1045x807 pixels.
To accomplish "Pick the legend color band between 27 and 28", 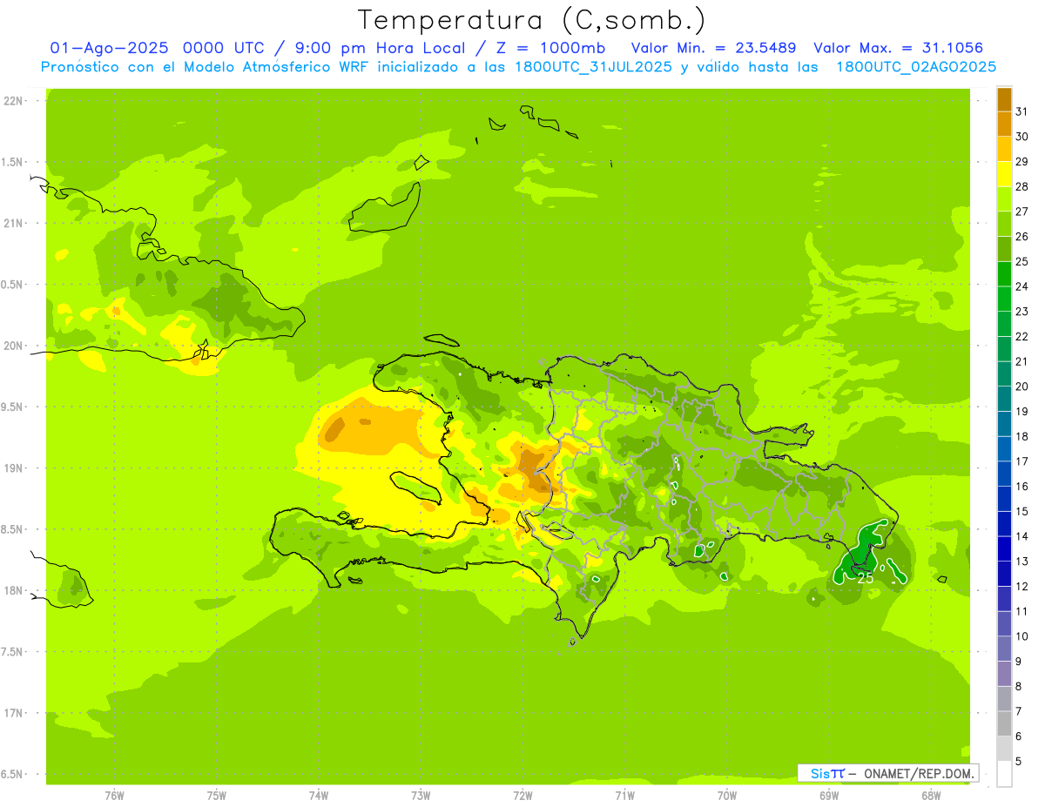I will point(1004,198).
